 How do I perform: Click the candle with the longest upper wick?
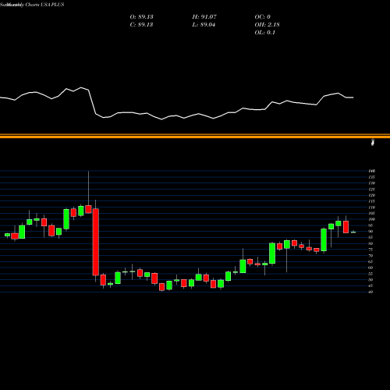pyautogui.click(x=88, y=209)
